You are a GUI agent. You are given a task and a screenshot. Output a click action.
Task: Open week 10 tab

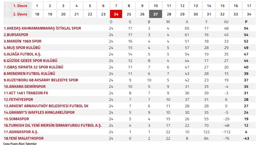[156, 6]
